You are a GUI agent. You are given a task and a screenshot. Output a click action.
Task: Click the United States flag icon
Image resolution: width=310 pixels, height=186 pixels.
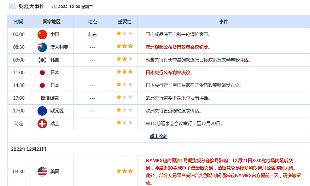[42, 172]
